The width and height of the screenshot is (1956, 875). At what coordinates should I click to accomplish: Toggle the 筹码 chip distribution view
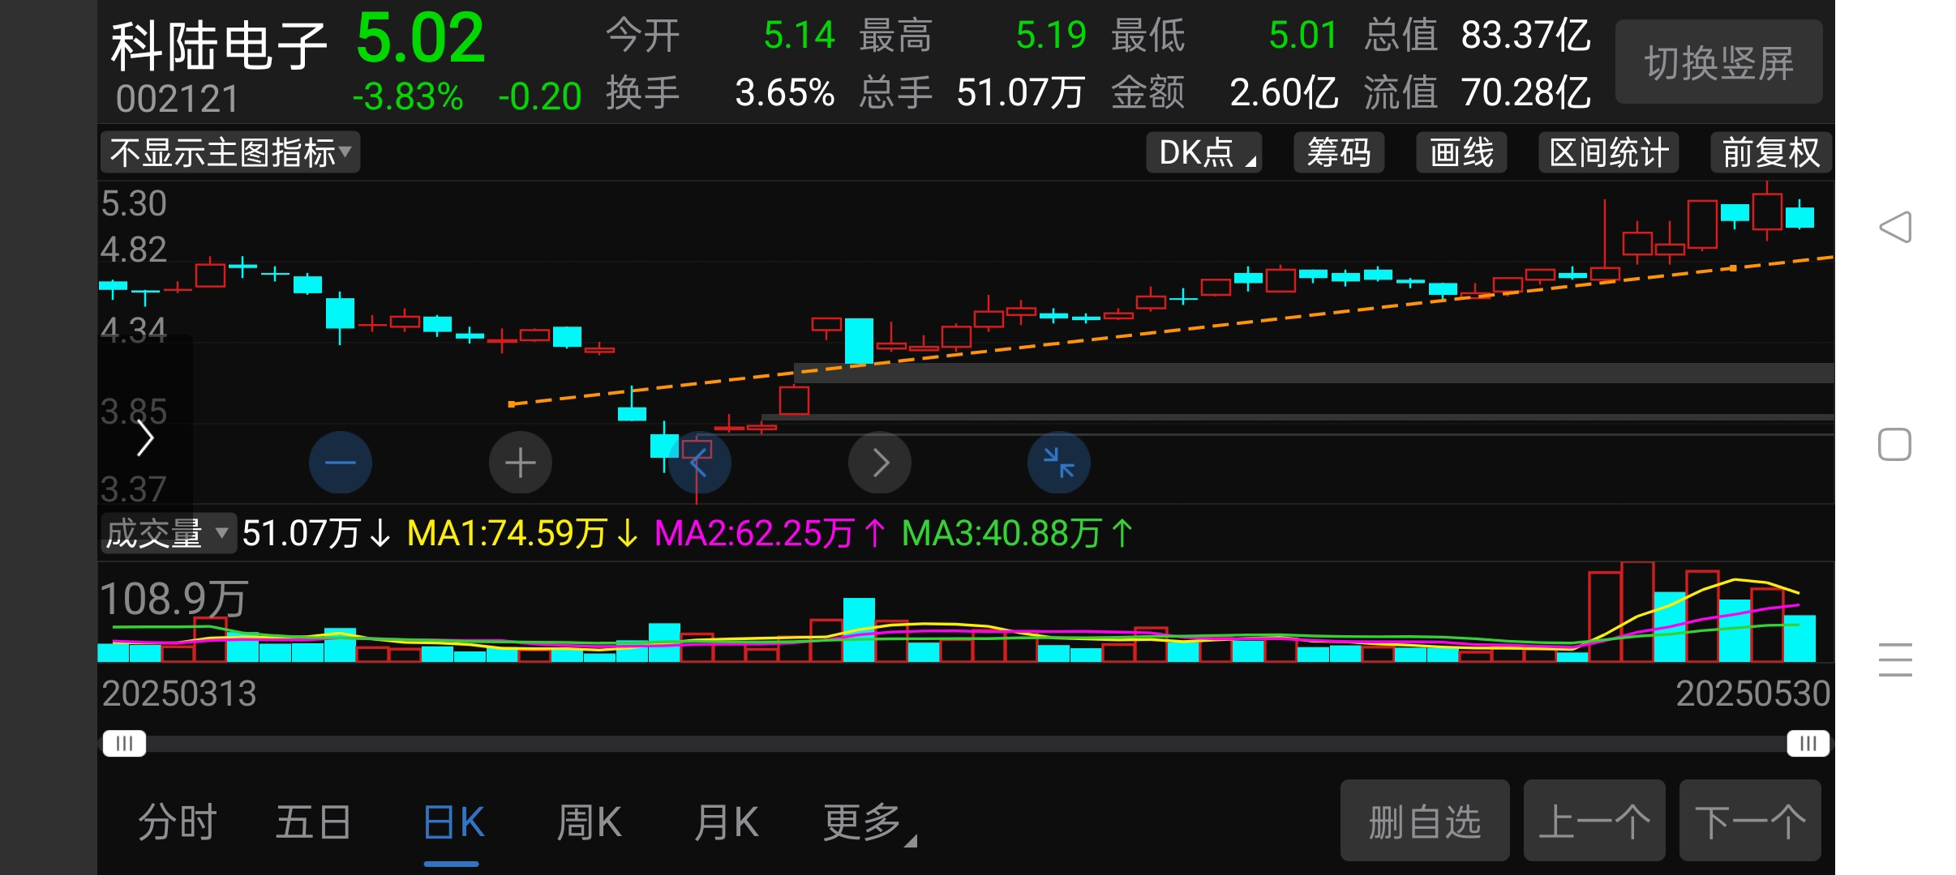(x=1339, y=152)
